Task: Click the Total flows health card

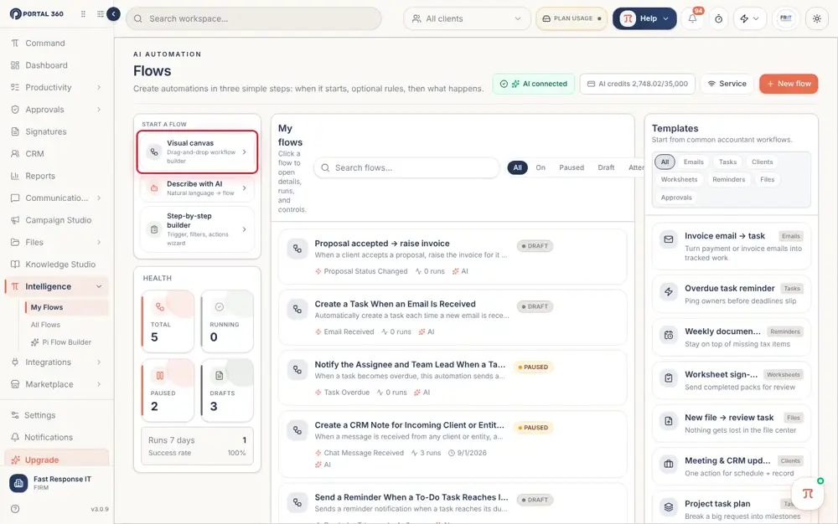Action: pos(168,321)
